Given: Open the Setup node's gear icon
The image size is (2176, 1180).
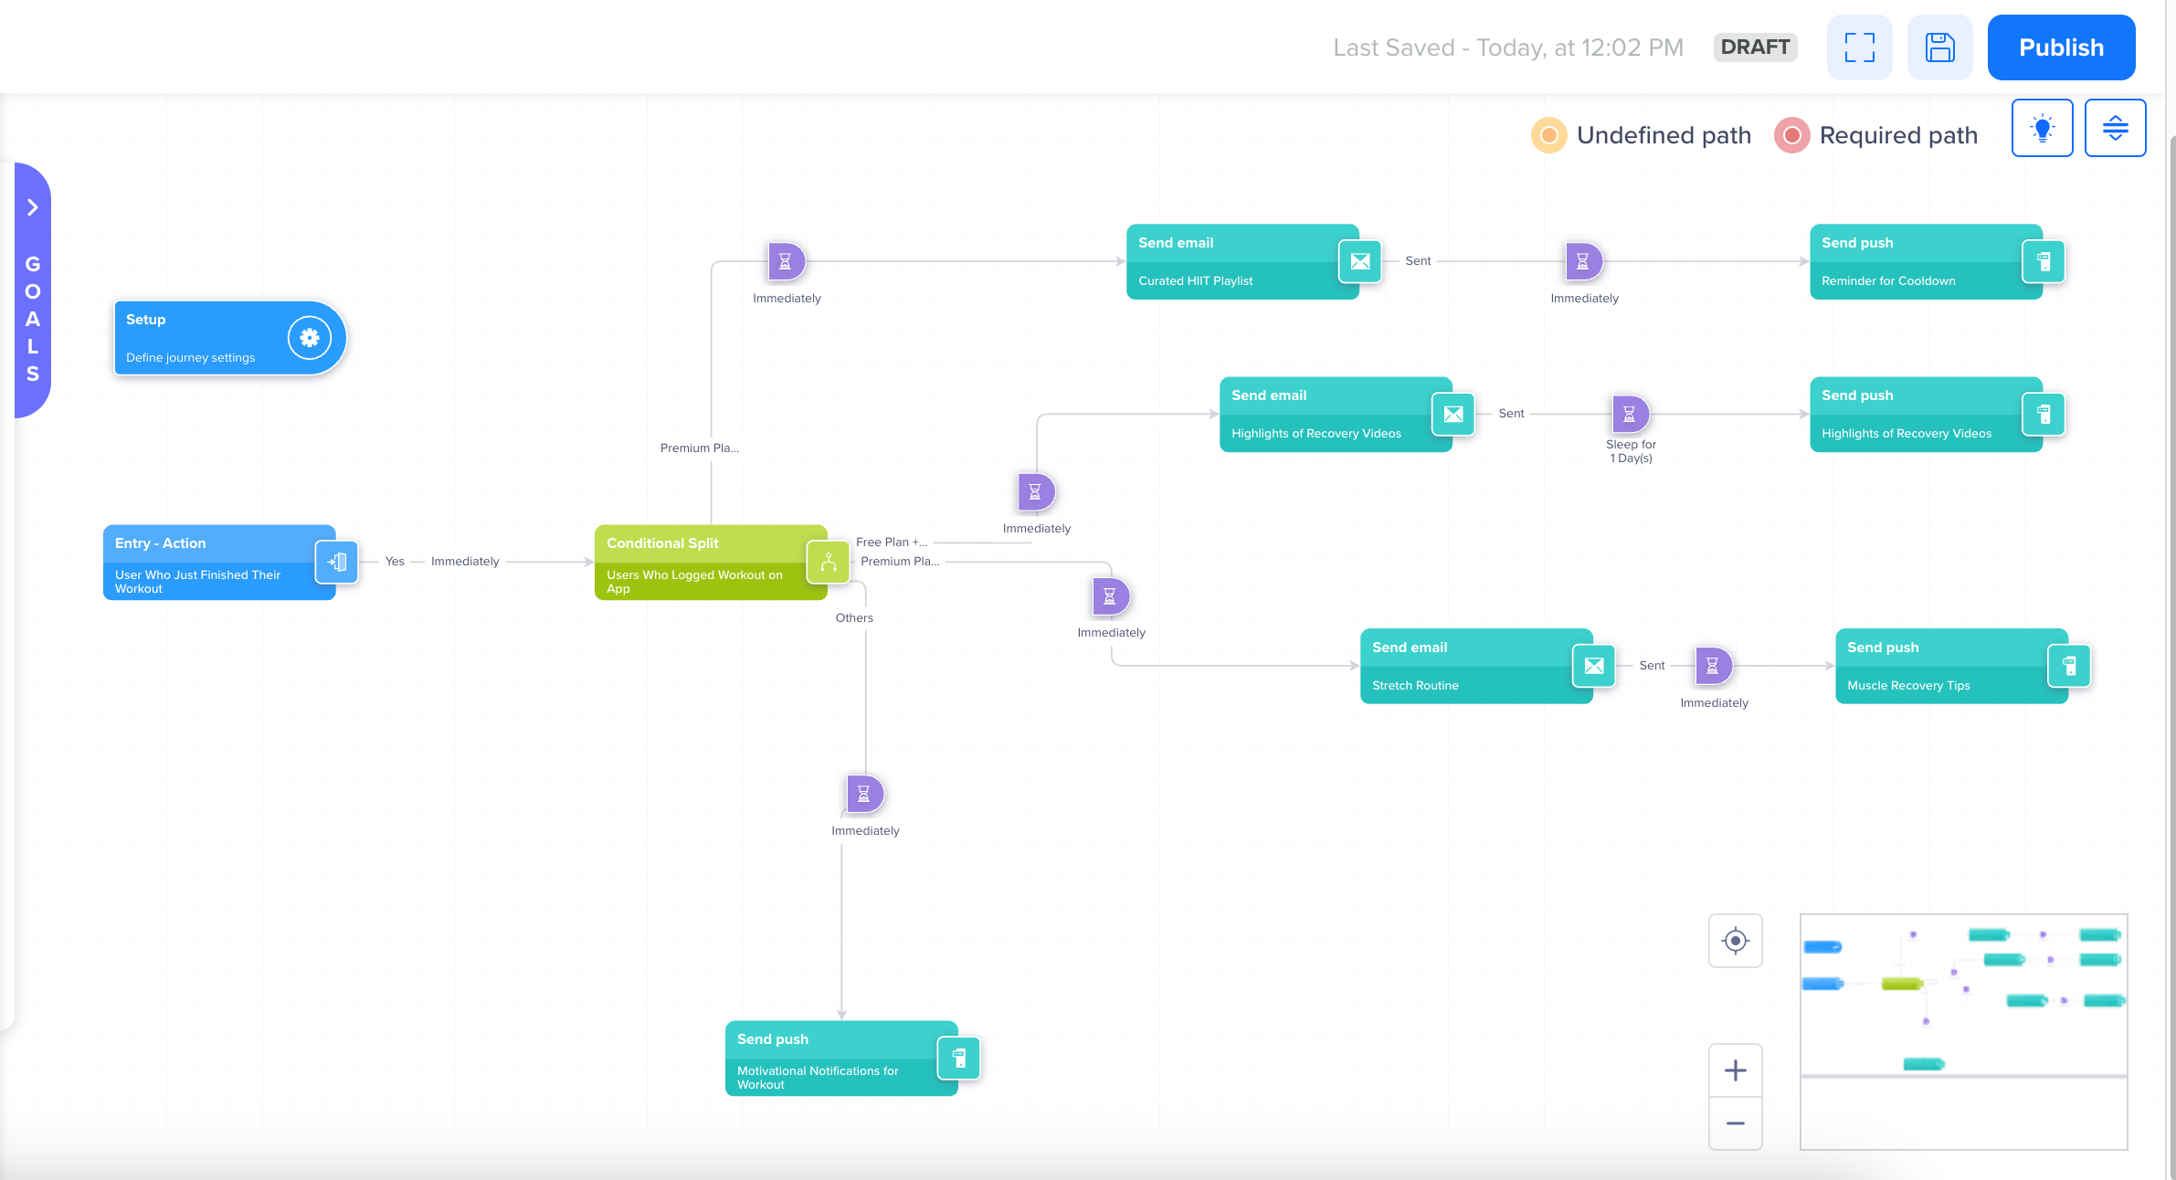Looking at the screenshot, I should (309, 337).
